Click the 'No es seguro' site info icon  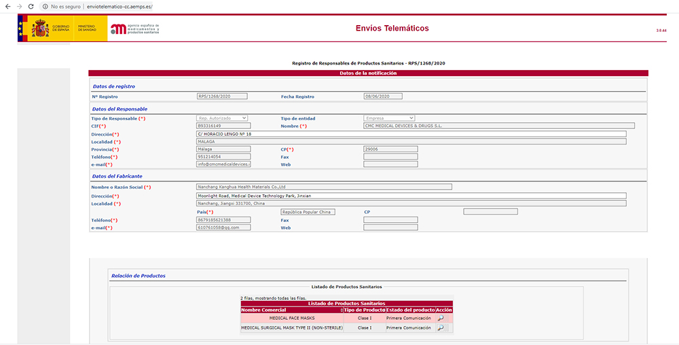45,6
